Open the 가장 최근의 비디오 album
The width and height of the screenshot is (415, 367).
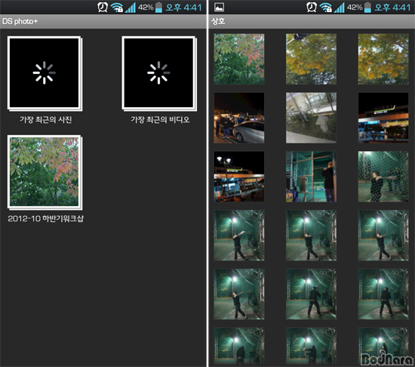point(159,73)
